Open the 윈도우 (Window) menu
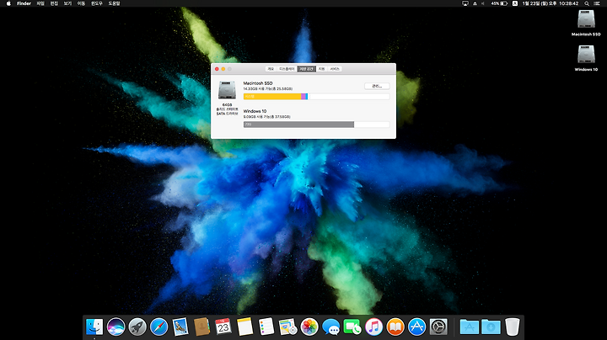 point(97,3)
